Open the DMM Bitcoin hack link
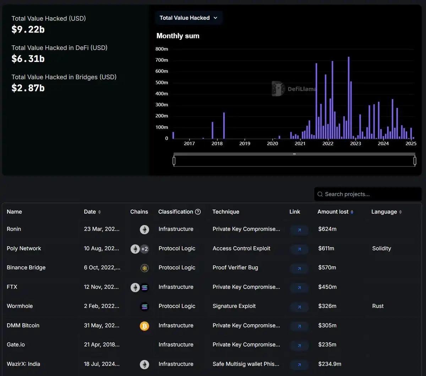The height and width of the screenshot is (376, 426). tap(299, 326)
